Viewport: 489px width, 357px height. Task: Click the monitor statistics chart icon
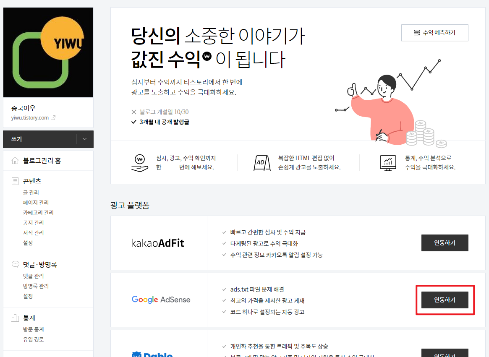point(388,163)
